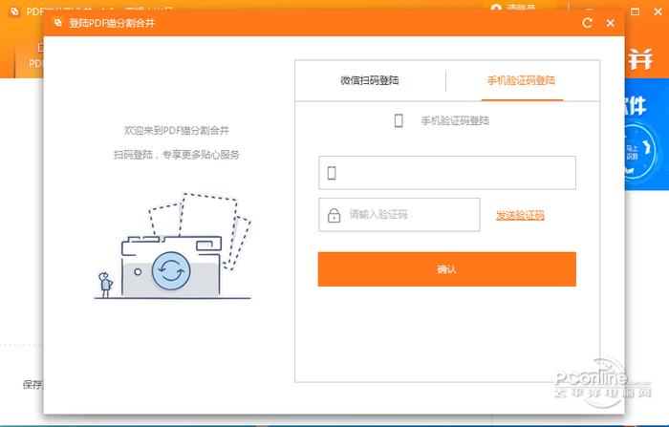Maximize the main PDF猫 window behind
669x427 pixels.
[635, 11]
